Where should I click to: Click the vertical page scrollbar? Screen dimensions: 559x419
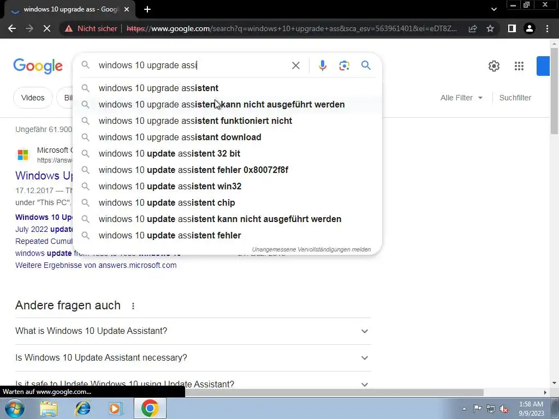[554, 91]
